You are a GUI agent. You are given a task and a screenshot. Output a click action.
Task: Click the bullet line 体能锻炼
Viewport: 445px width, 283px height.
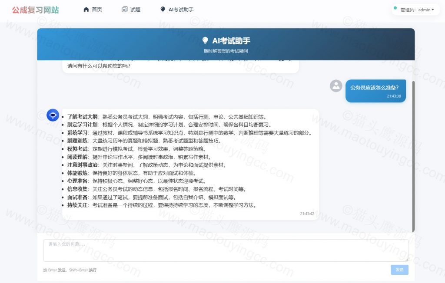[131, 173]
